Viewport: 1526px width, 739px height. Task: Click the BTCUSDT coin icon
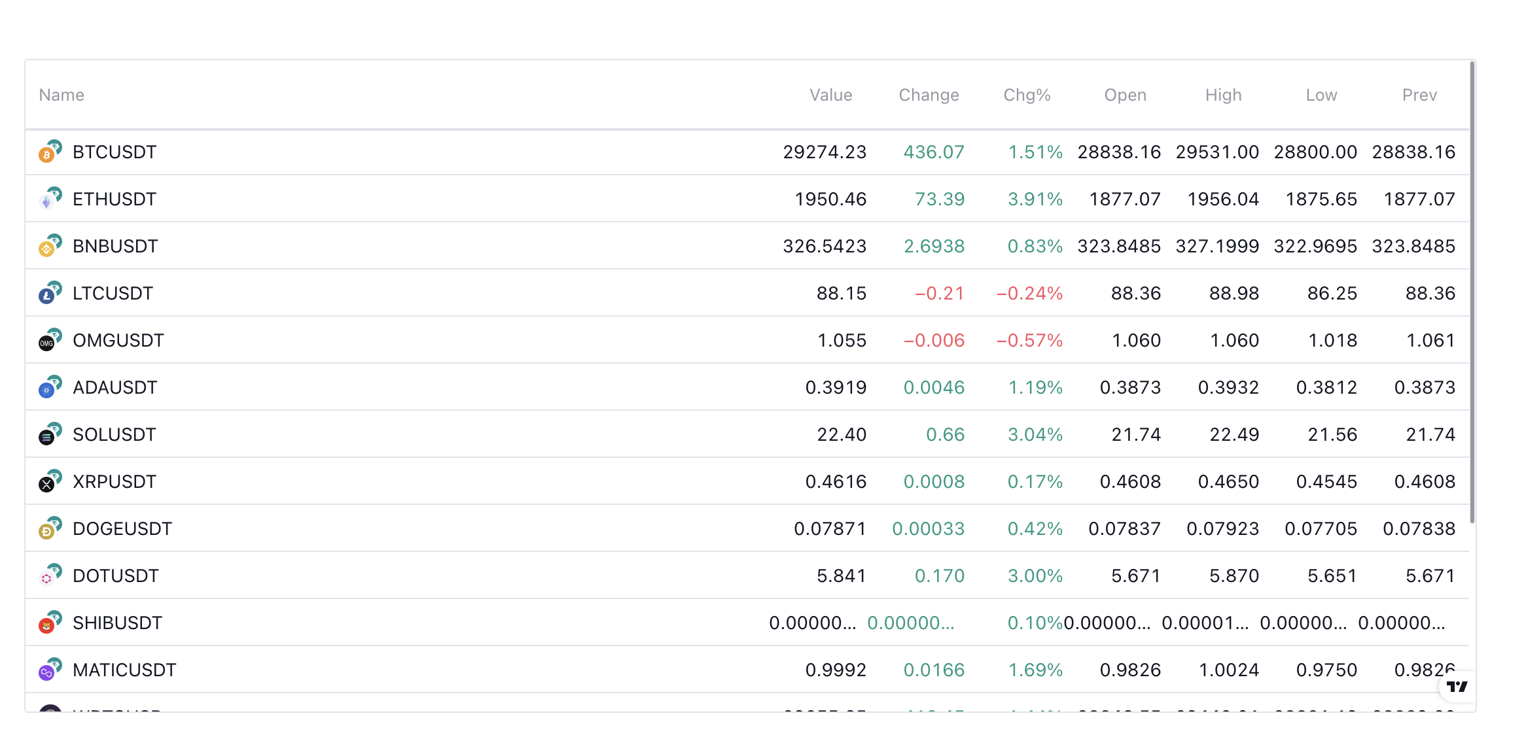point(50,151)
